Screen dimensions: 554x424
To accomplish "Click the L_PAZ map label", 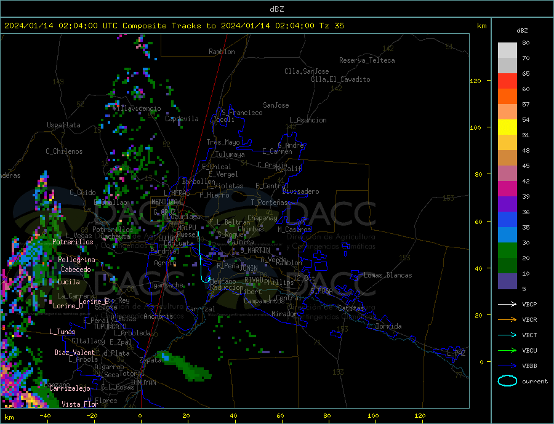I will [457, 353].
